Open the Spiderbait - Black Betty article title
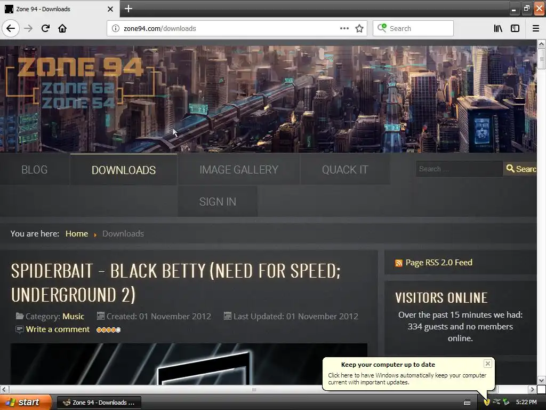The height and width of the screenshot is (410, 546). (176, 282)
